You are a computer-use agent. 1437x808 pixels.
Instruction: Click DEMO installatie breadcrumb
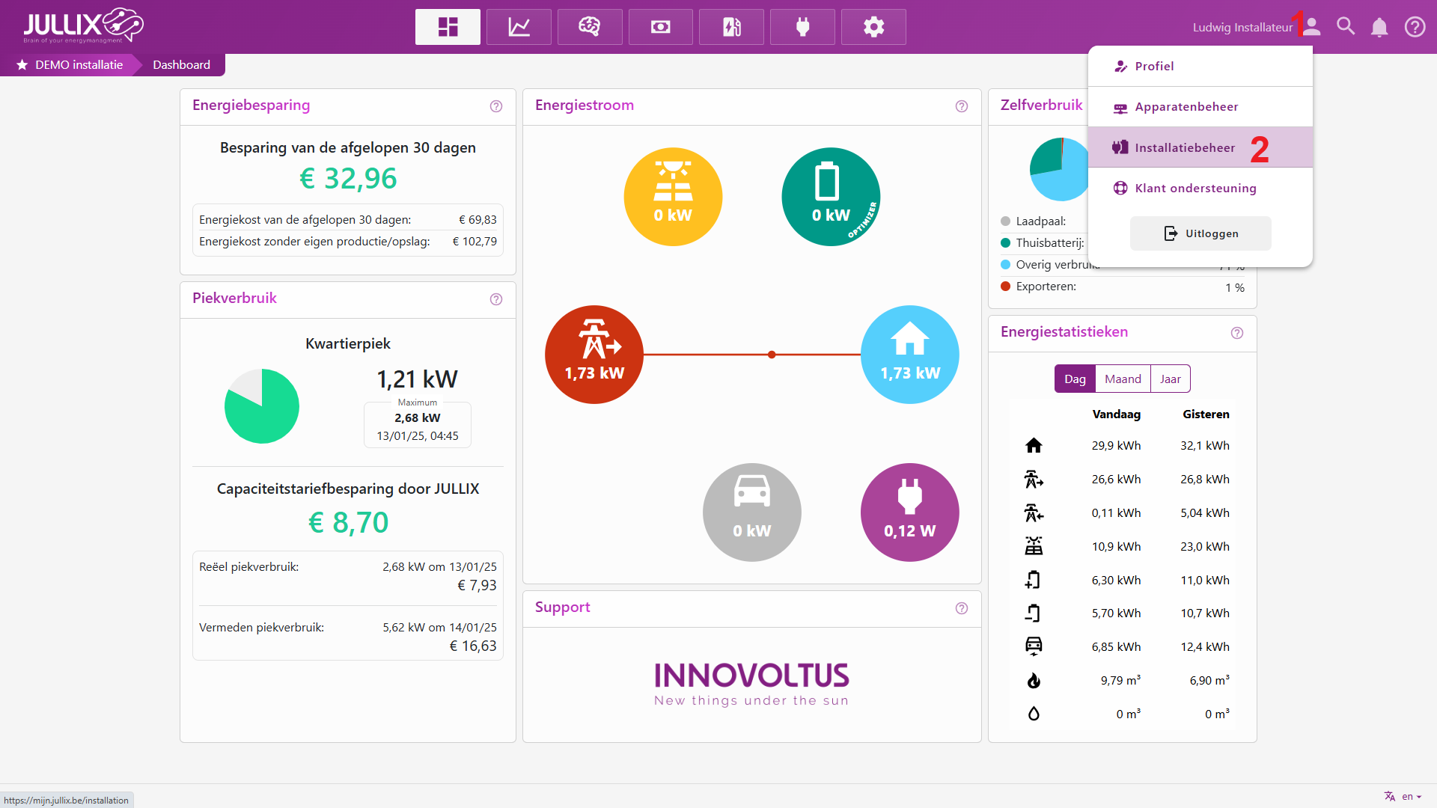79,65
